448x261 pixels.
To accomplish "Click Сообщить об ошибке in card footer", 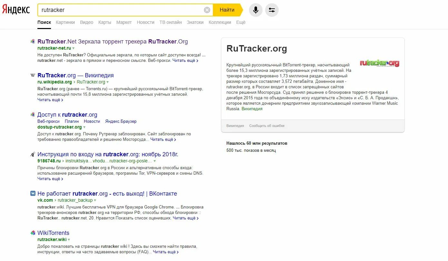I will tap(267, 126).
